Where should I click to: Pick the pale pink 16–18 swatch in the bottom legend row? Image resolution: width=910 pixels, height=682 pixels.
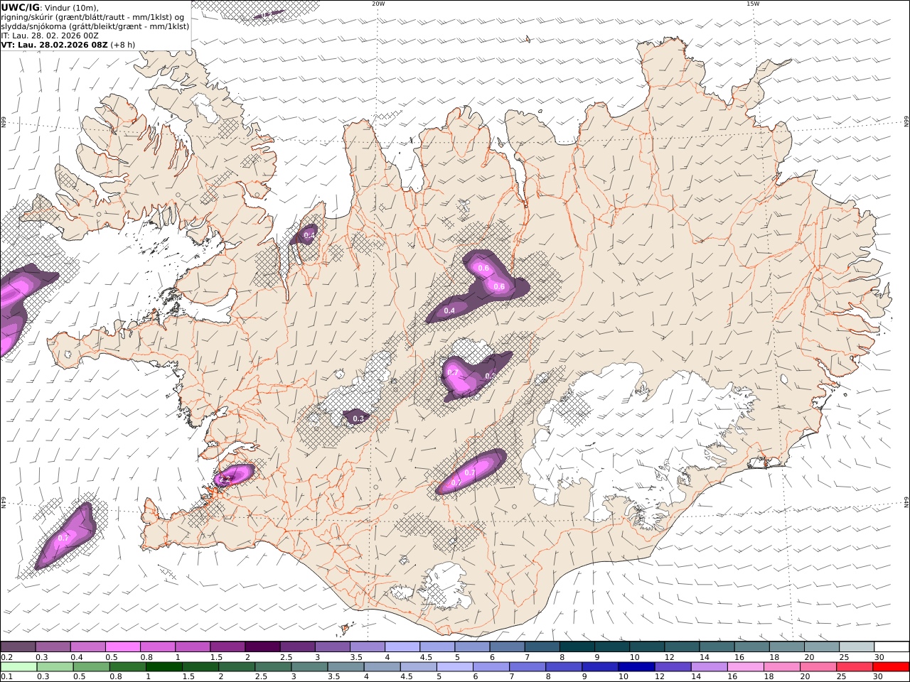pyautogui.click(x=746, y=667)
